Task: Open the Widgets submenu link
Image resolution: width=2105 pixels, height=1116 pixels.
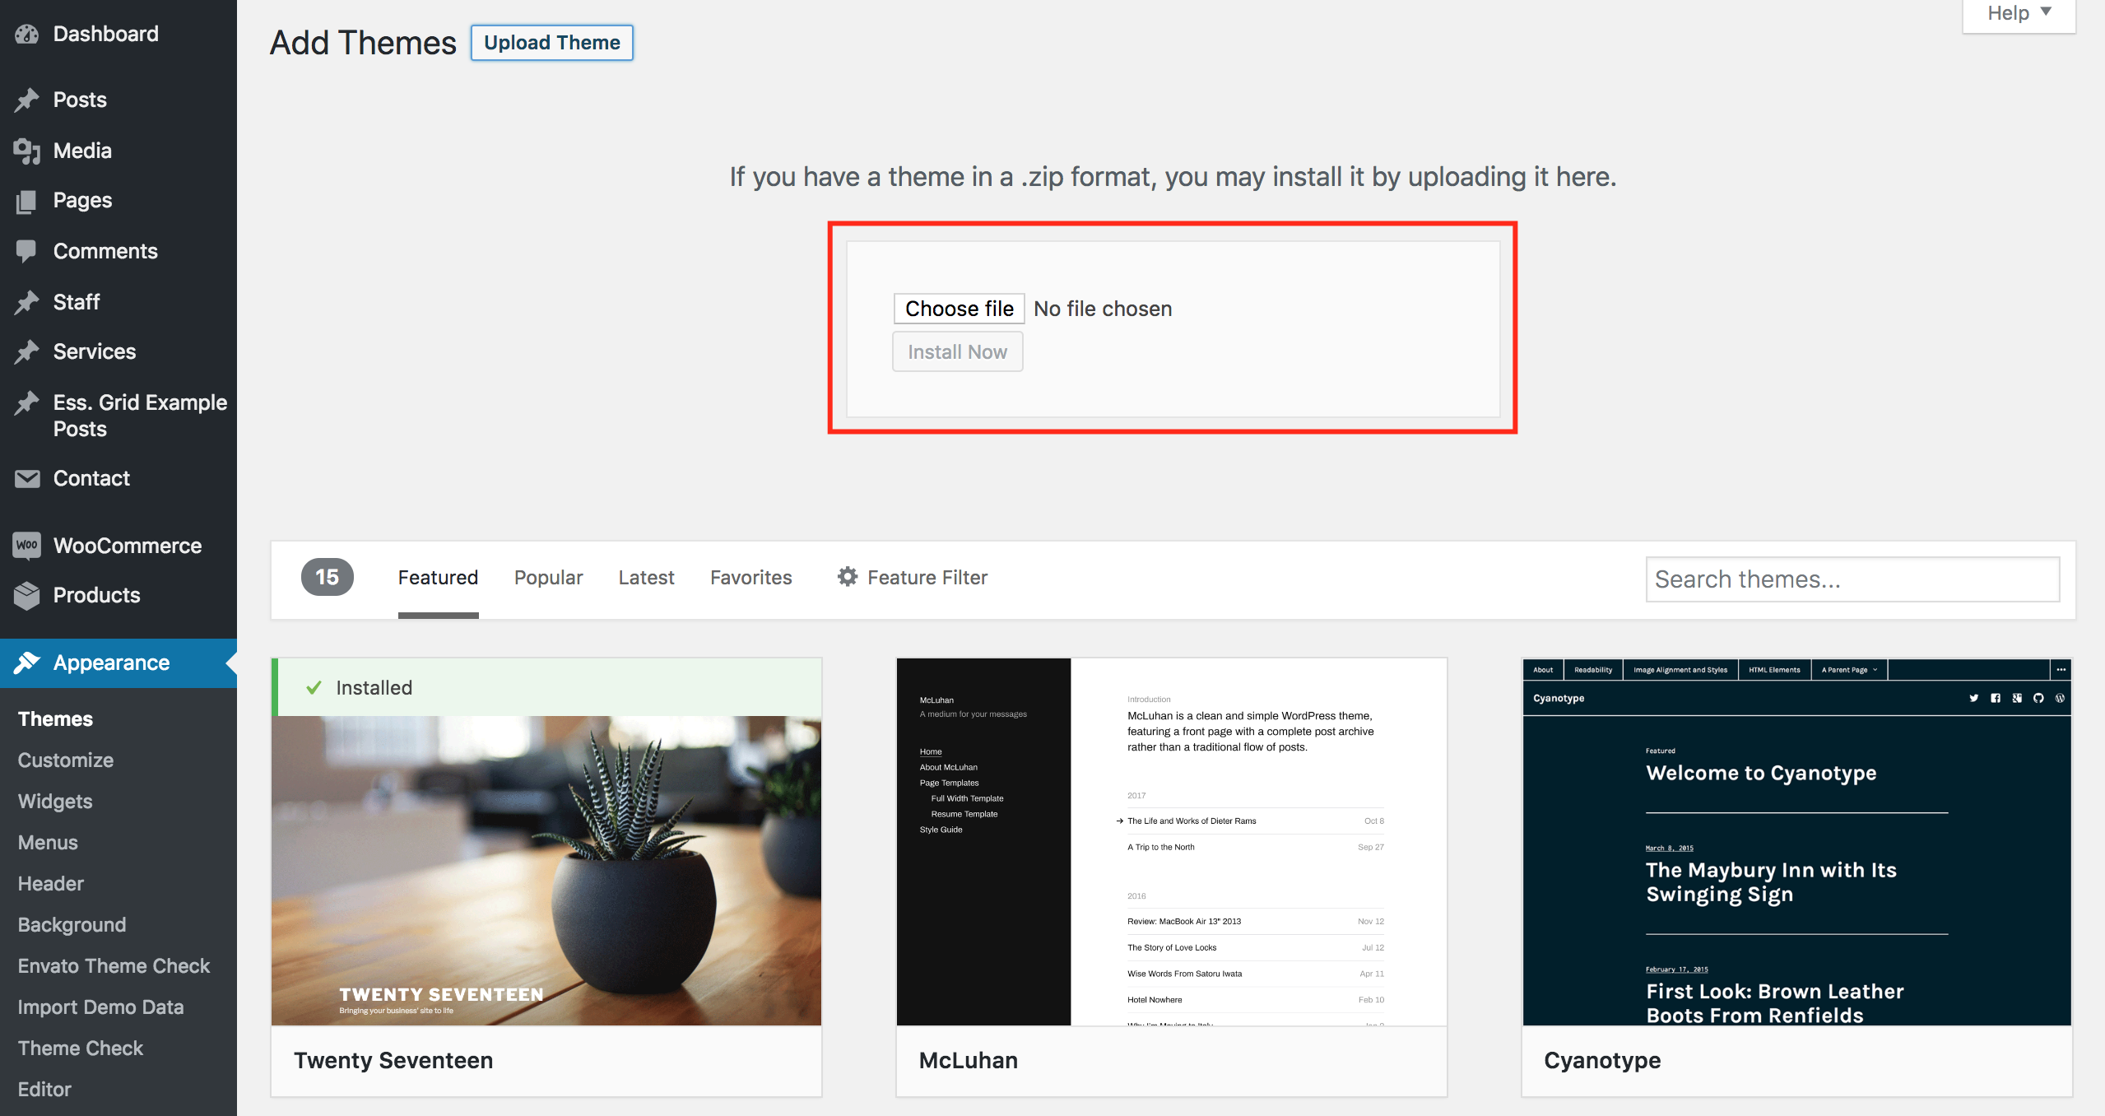Action: (x=55, y=802)
